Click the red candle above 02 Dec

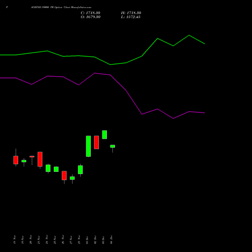click(96, 142)
